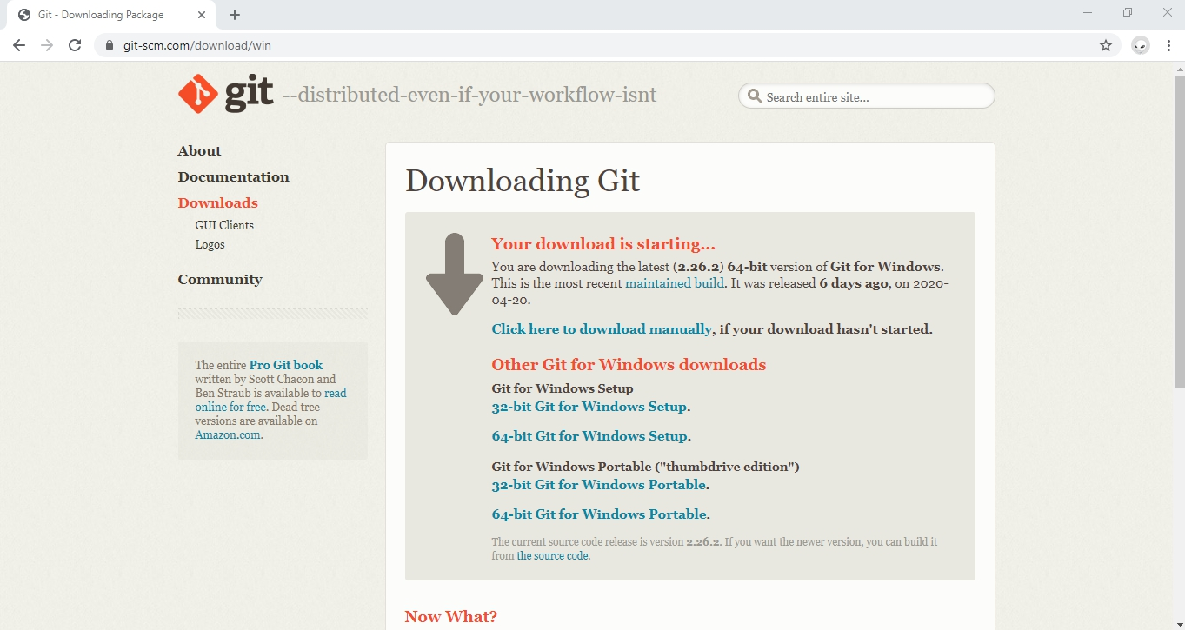The width and height of the screenshot is (1185, 630).
Task: Open the Downloads section in the sidebar
Action: (x=217, y=202)
